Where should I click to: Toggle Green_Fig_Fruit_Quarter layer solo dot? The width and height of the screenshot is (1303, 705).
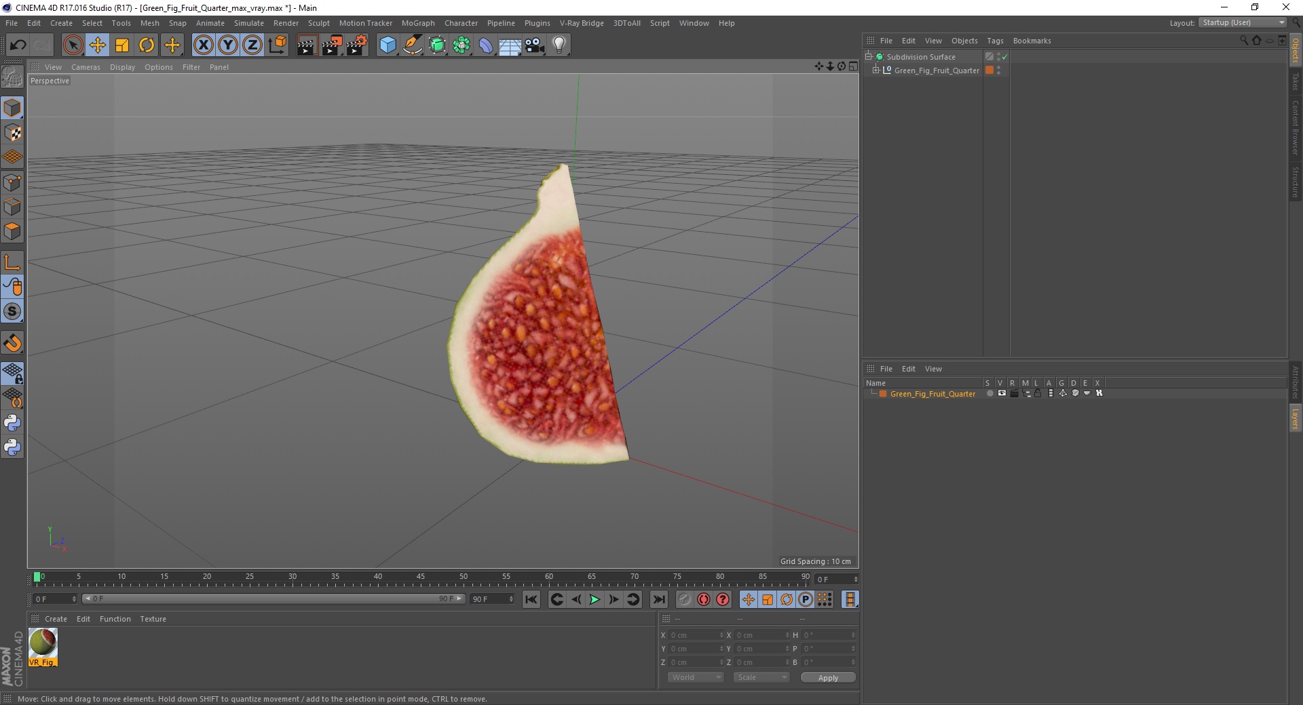pos(989,393)
